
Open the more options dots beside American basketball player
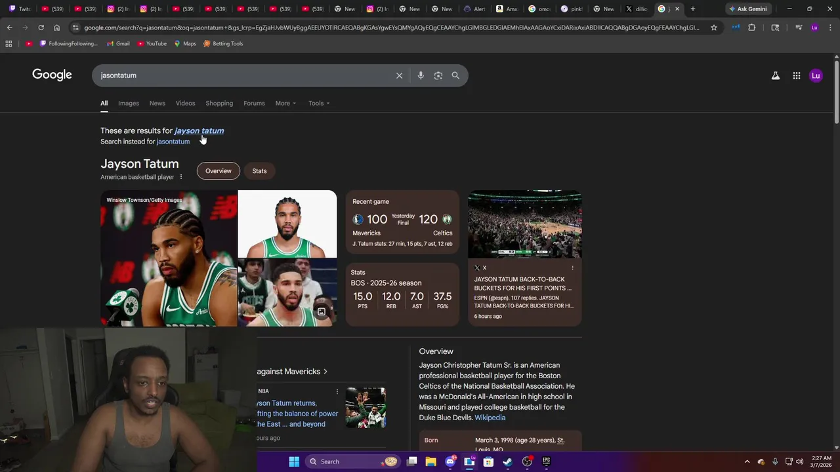pyautogui.click(x=181, y=177)
